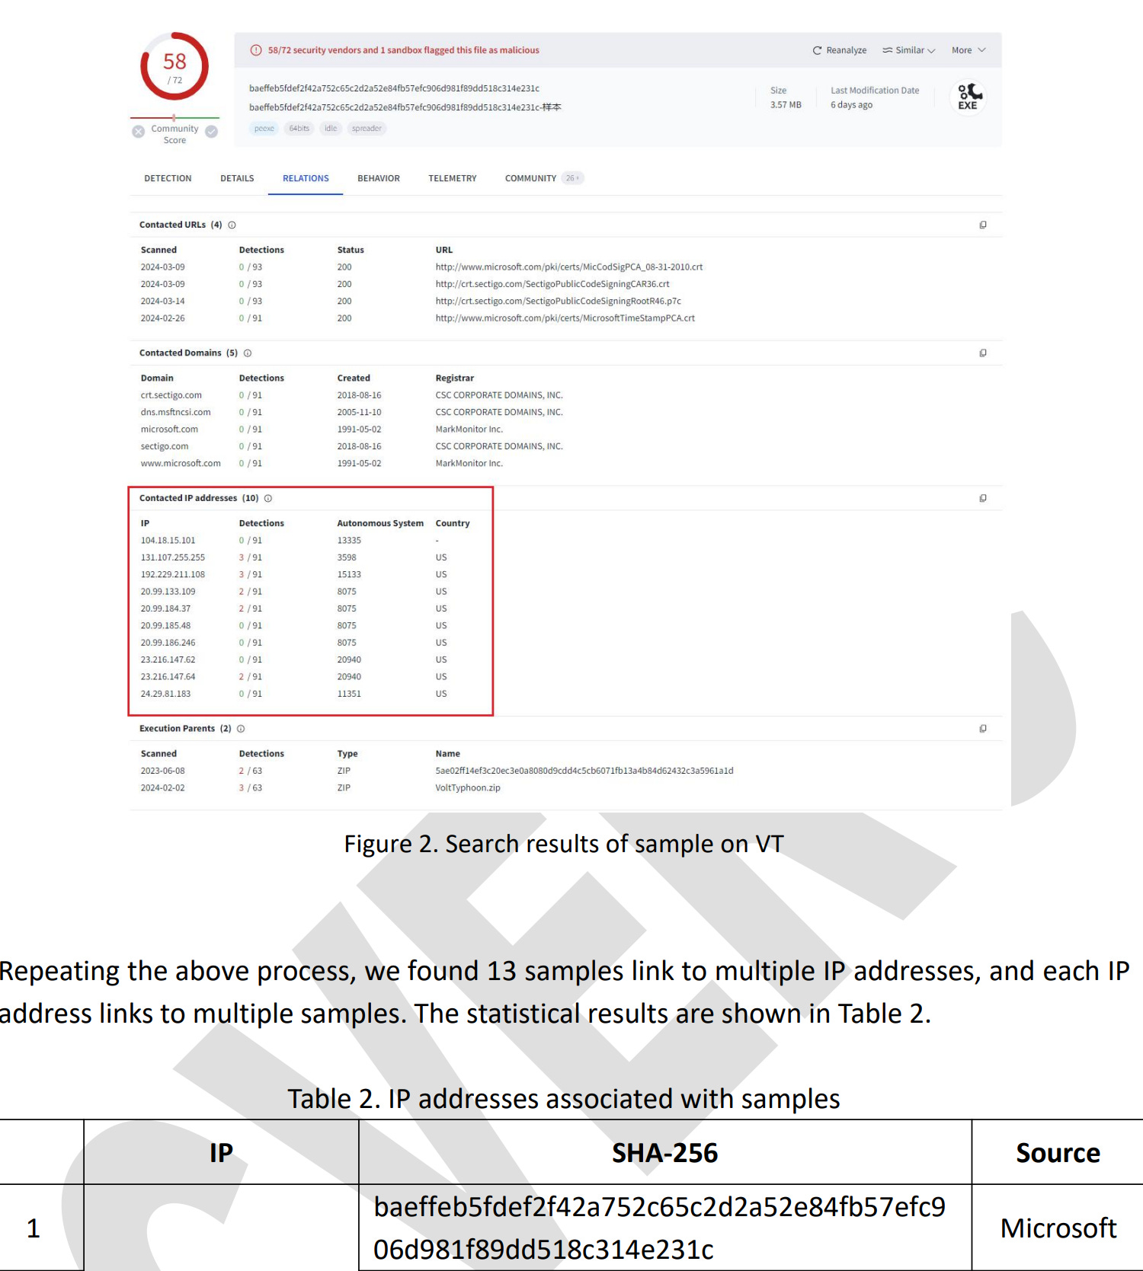Click IP address 23.216.147.62
Screen dimensions: 1143x1271
(168, 660)
